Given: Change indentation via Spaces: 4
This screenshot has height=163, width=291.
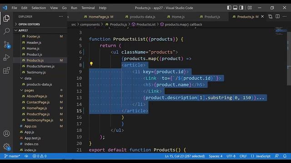Looking at the screenshot, I should click(x=216, y=156).
